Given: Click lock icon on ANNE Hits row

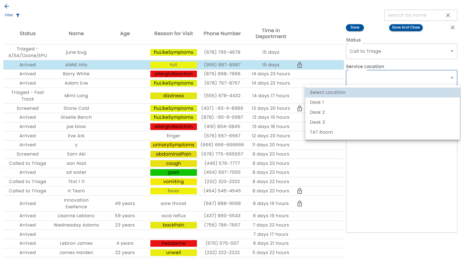Looking at the screenshot, I should coord(299,65).
